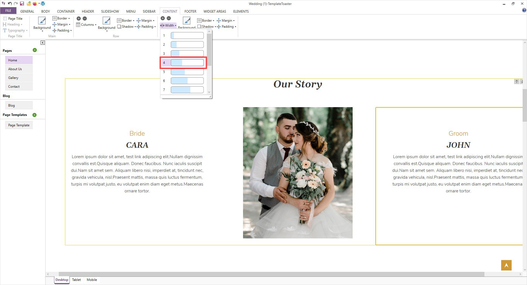
Task: Switch to the SLIDESHOW ribbon tab
Action: coord(110,11)
